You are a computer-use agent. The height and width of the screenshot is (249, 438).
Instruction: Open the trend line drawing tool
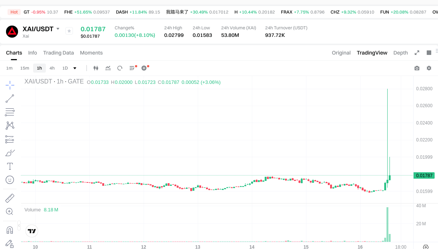coord(9,99)
